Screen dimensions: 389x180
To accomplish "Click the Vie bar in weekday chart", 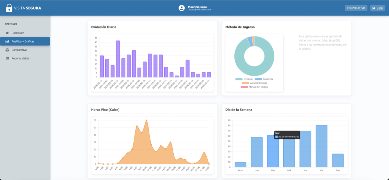I will (x=321, y=146).
